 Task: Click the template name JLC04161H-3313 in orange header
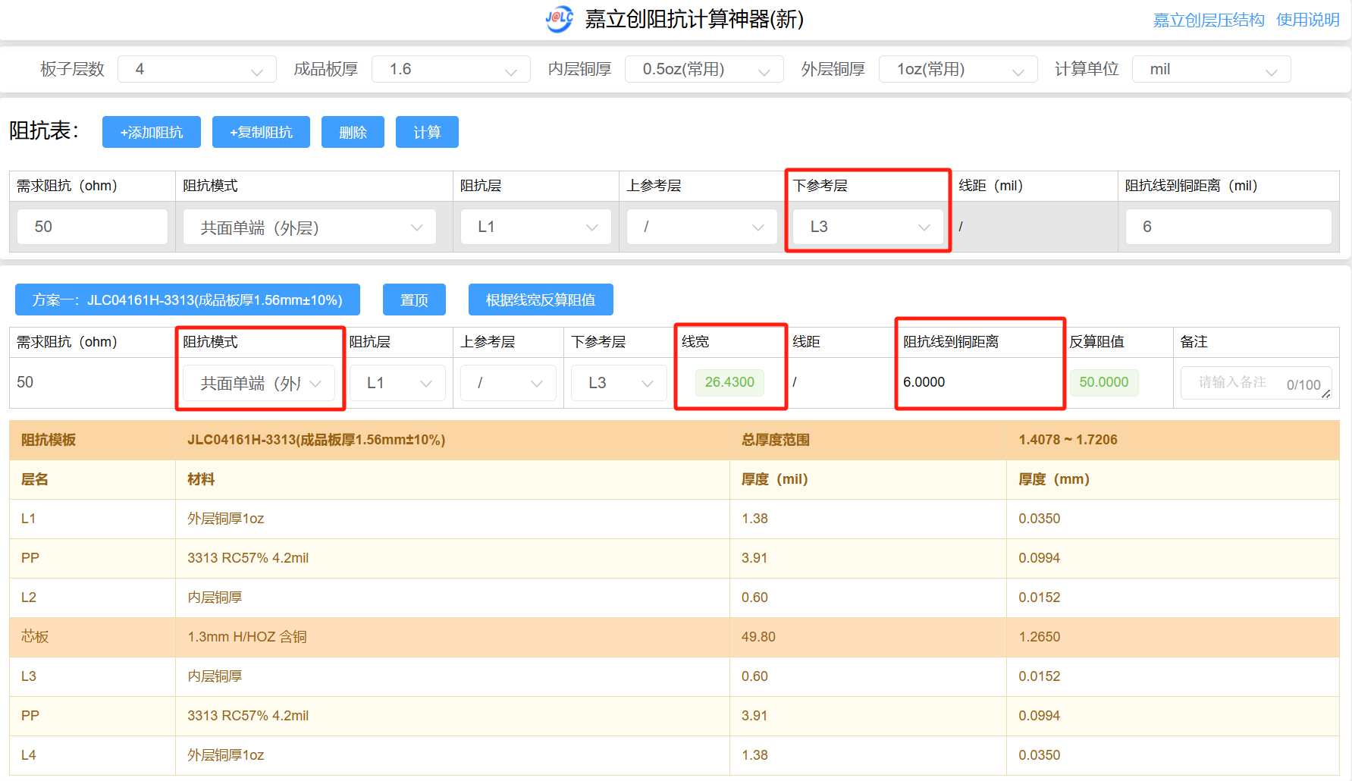point(316,440)
